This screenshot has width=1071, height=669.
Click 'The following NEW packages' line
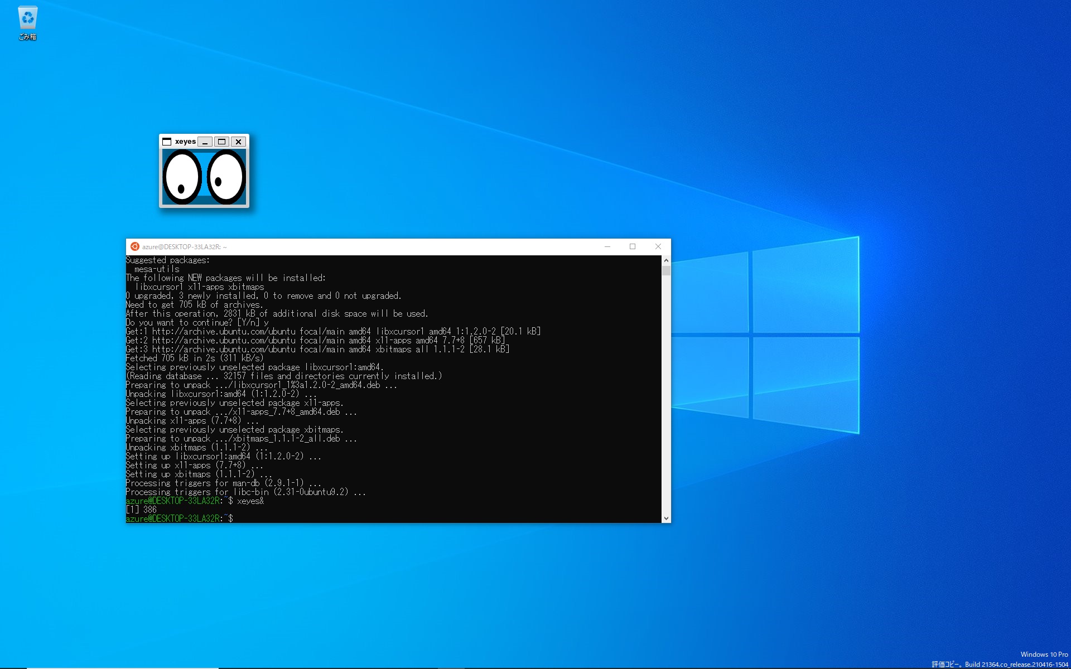click(x=226, y=278)
